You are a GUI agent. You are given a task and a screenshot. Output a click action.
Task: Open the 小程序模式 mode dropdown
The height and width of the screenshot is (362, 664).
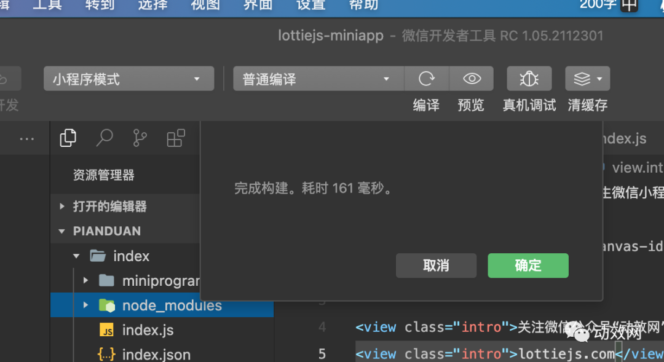(x=128, y=79)
